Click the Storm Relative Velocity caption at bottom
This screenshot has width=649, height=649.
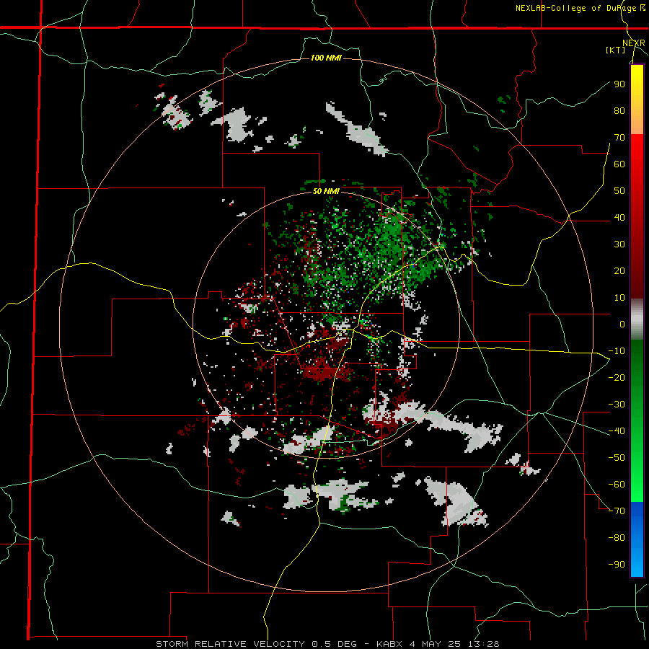click(327, 644)
